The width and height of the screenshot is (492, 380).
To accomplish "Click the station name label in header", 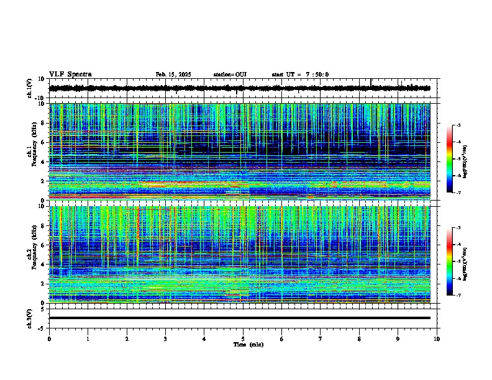I will 230,75.
